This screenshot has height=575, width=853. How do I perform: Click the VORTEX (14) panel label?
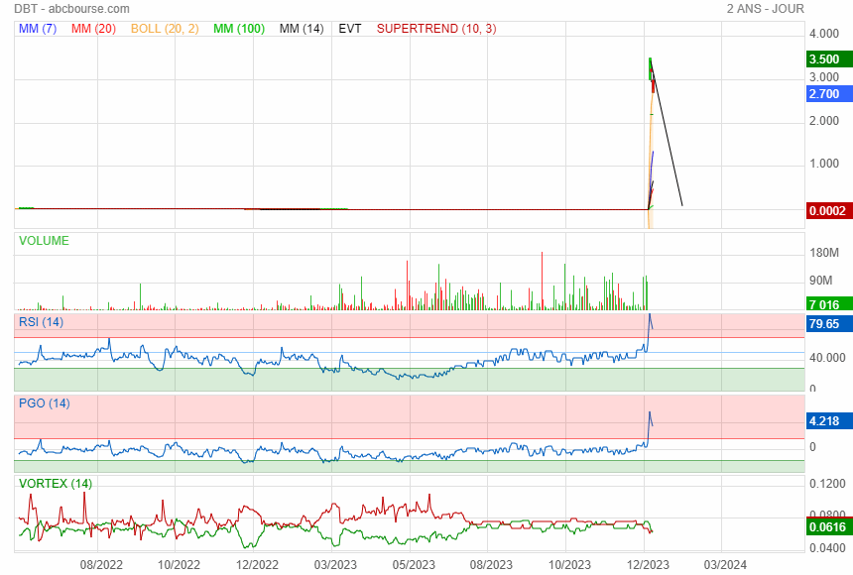pos(56,484)
